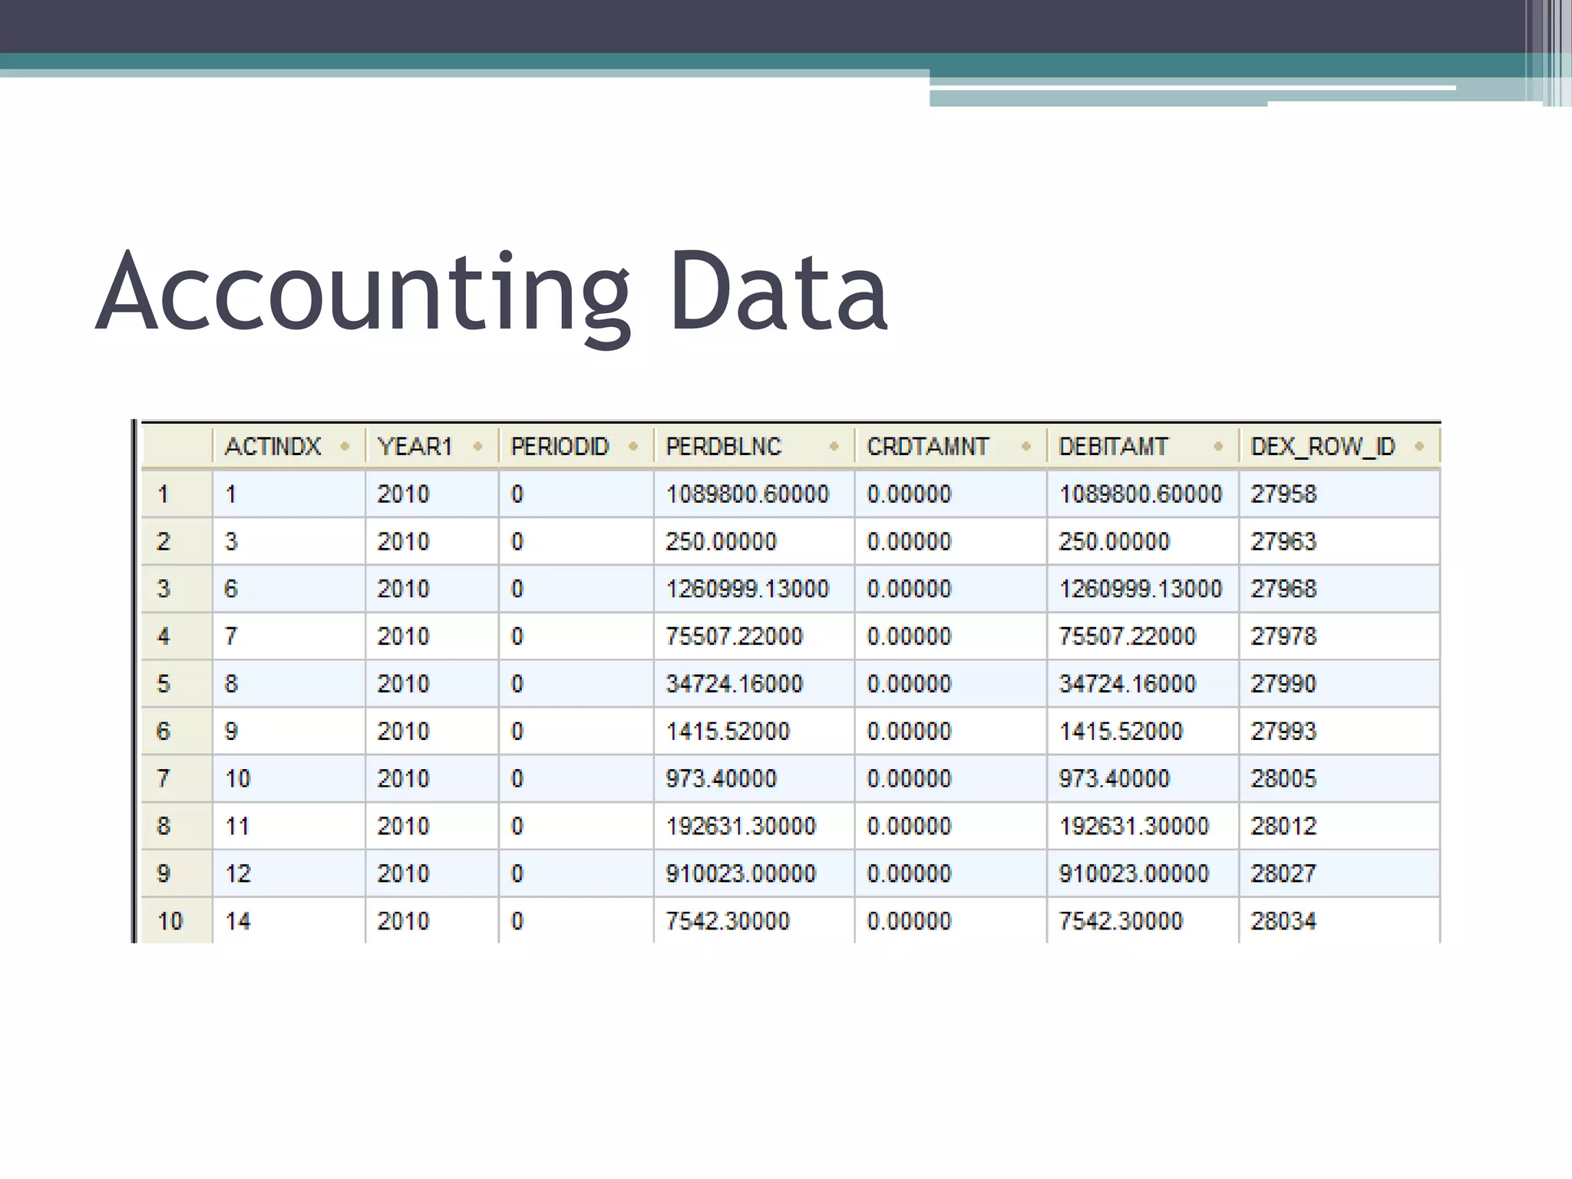Select the ACTINDX column header
The image size is (1572, 1179).
[x=289, y=446]
